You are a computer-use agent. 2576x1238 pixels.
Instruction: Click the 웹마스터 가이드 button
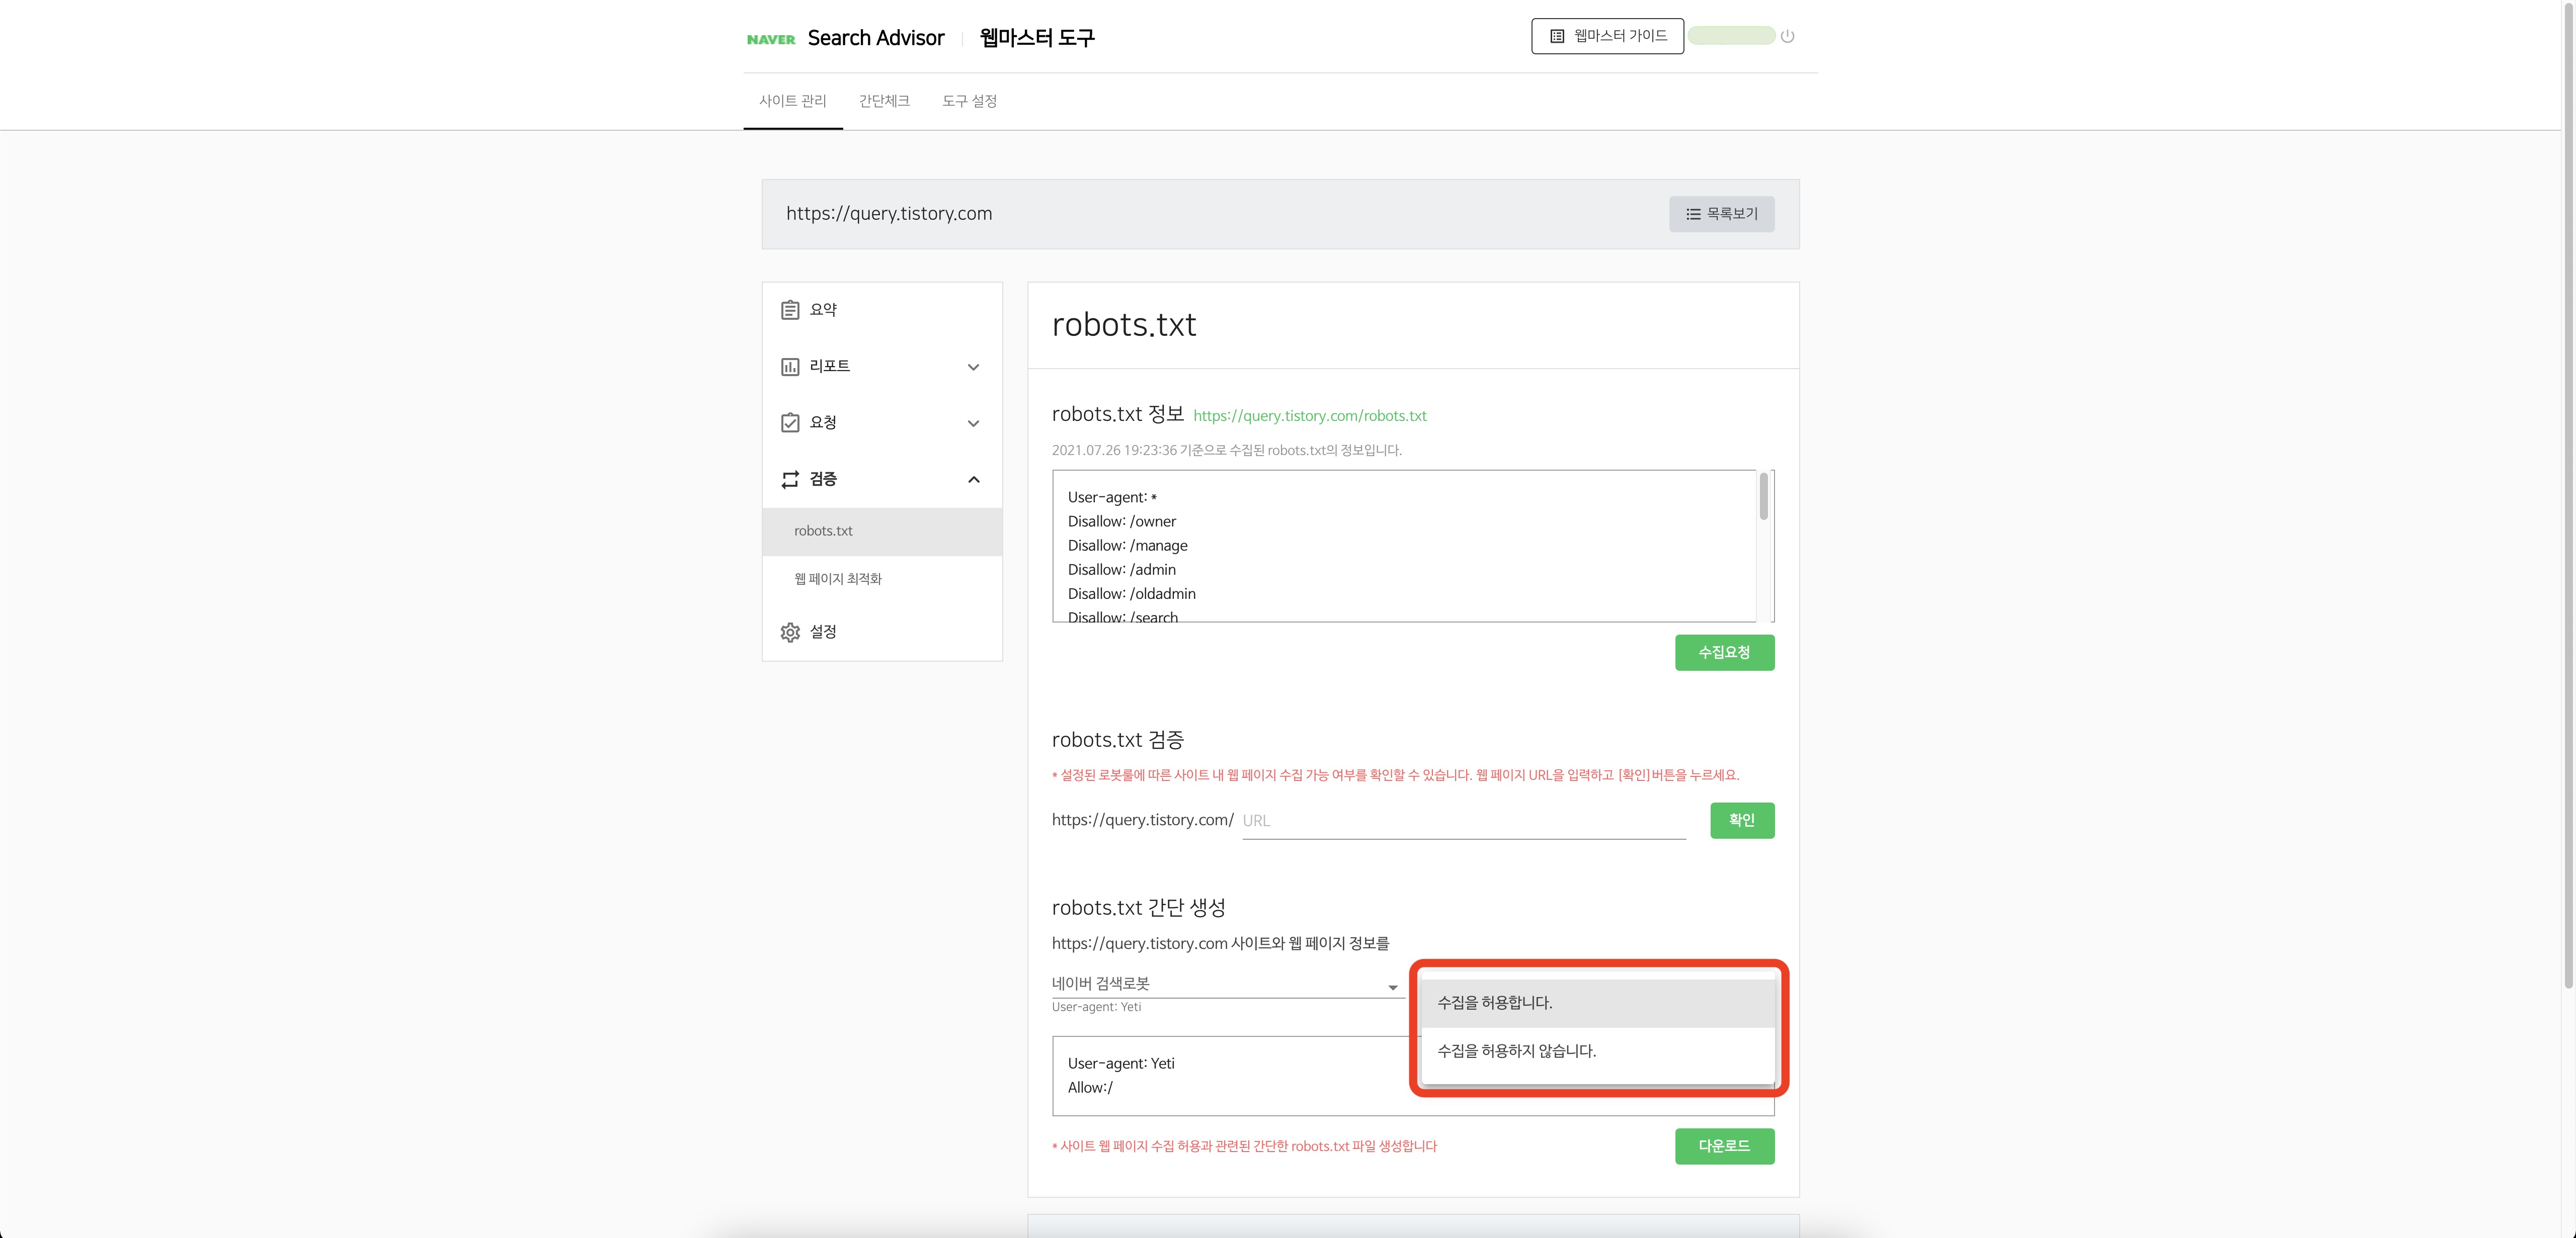tap(1607, 36)
